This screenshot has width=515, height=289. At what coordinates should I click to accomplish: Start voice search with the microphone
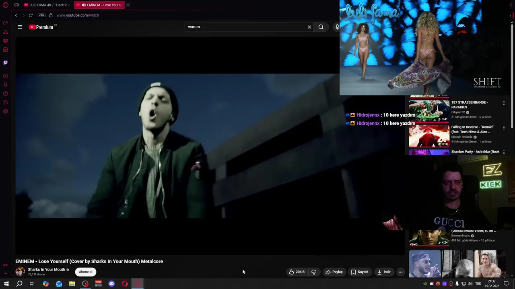[337, 27]
